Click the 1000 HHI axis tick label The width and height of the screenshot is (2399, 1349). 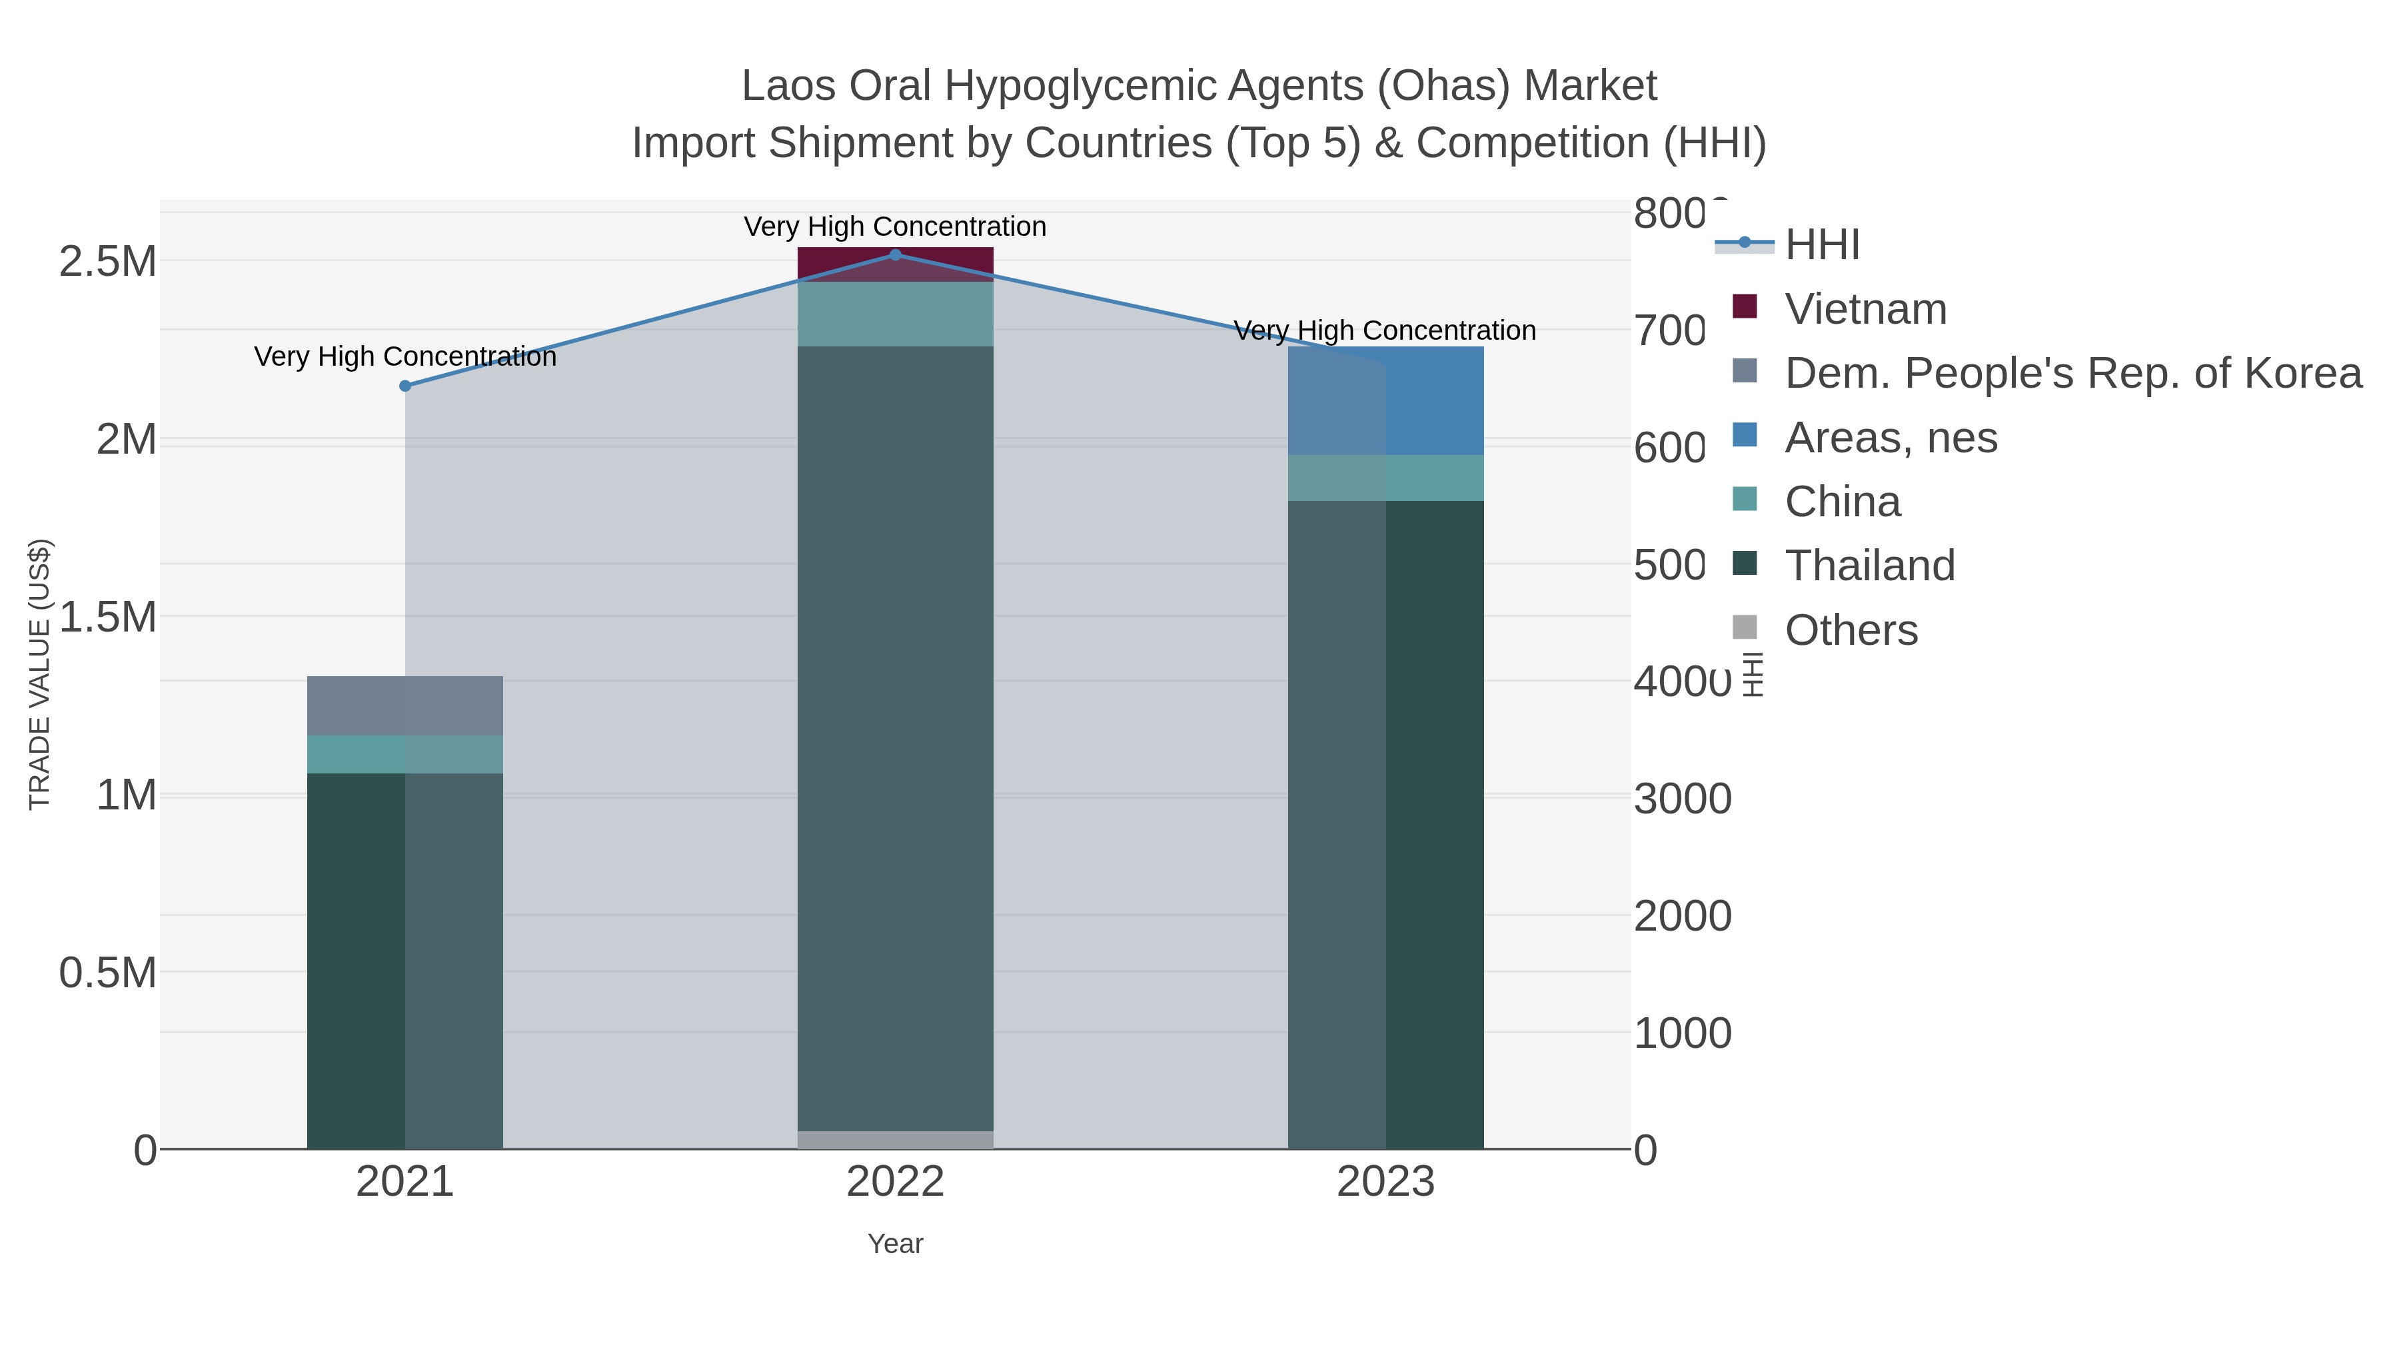coord(1683,1033)
